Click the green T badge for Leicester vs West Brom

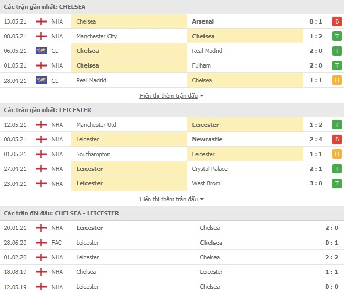click(x=337, y=183)
